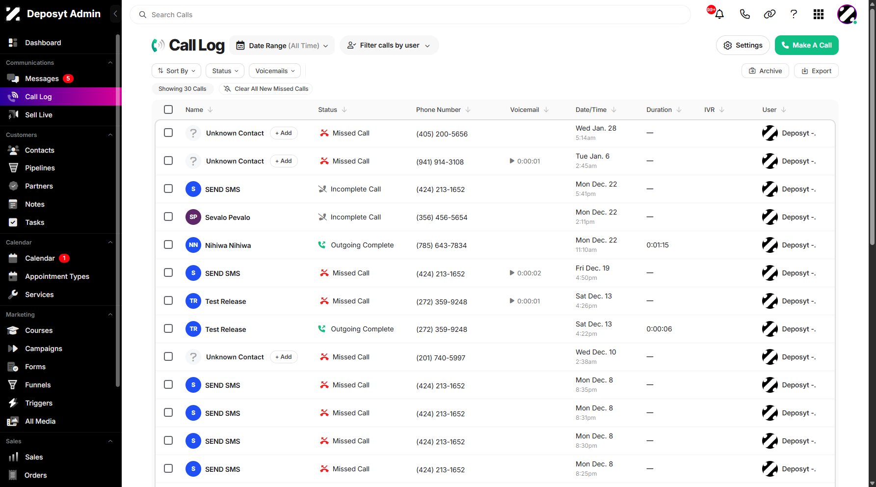The height and width of the screenshot is (487, 876).
Task: Open notifications bell icon
Action: pos(719,14)
